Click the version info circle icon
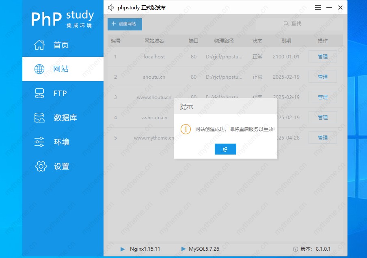 296,249
